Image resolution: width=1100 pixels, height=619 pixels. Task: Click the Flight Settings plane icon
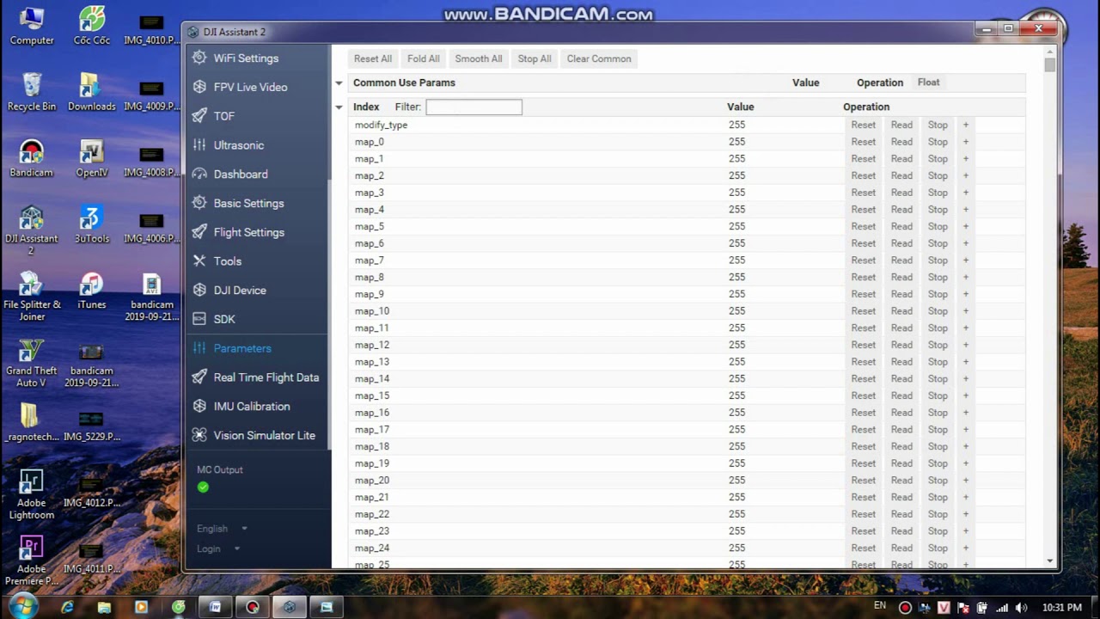tap(199, 232)
